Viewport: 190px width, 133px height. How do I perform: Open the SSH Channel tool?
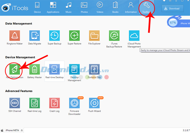click(14, 103)
